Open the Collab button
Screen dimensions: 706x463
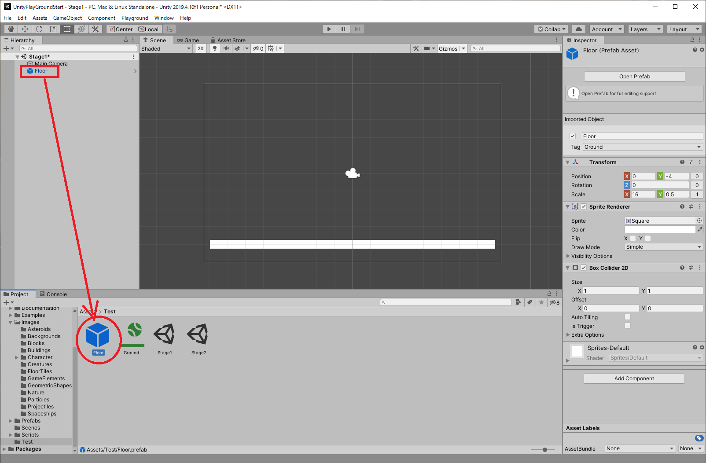pyautogui.click(x=551, y=29)
